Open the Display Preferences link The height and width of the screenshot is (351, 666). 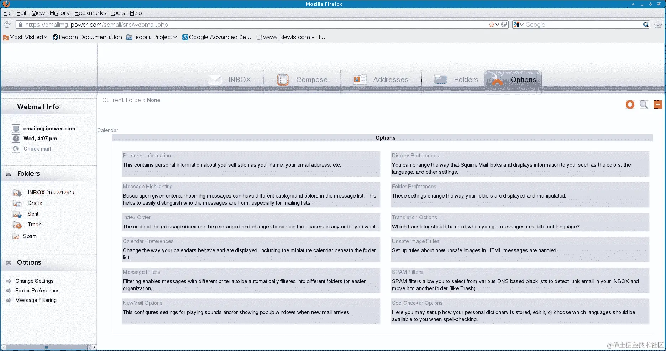click(x=415, y=156)
